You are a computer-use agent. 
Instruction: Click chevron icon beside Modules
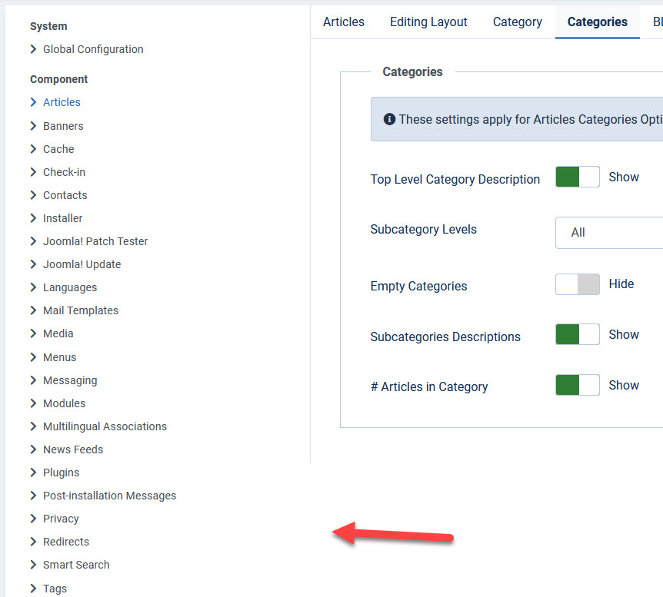[x=33, y=403]
